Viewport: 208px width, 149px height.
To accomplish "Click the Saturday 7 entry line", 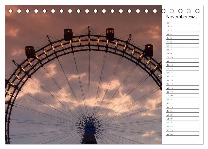I will [x=182, y=46].
